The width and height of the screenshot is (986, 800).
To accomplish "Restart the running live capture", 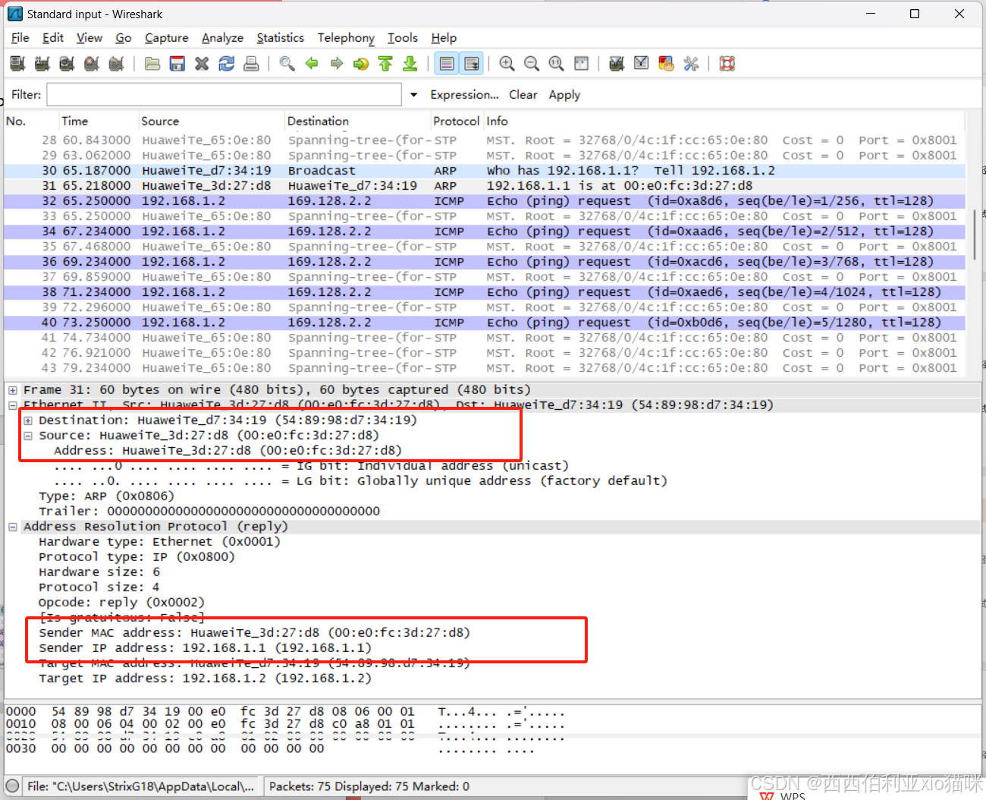I will click(116, 64).
